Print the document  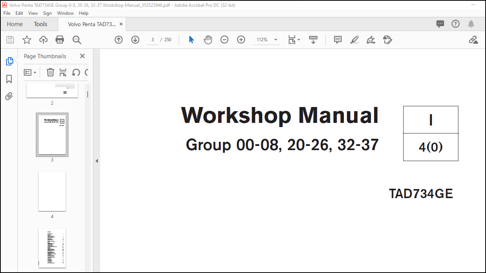point(60,40)
